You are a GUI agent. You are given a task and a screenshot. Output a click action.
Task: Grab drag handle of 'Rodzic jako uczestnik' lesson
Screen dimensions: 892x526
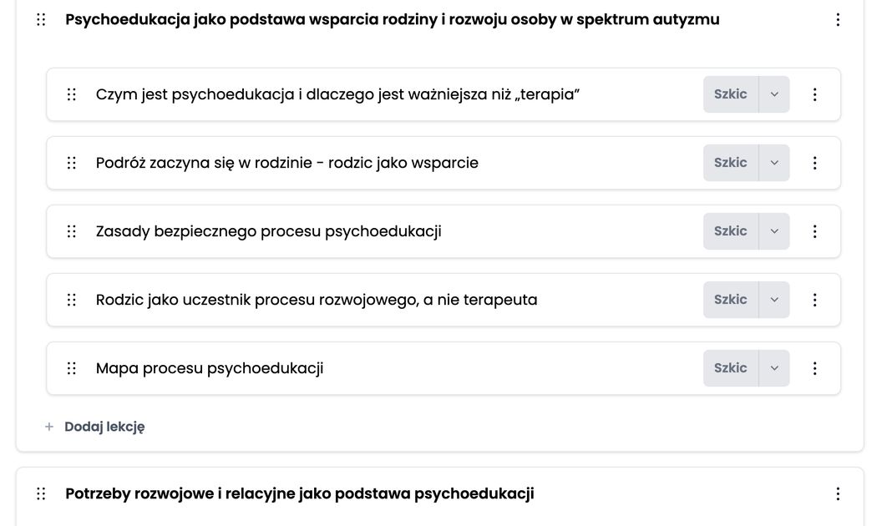[71, 300]
